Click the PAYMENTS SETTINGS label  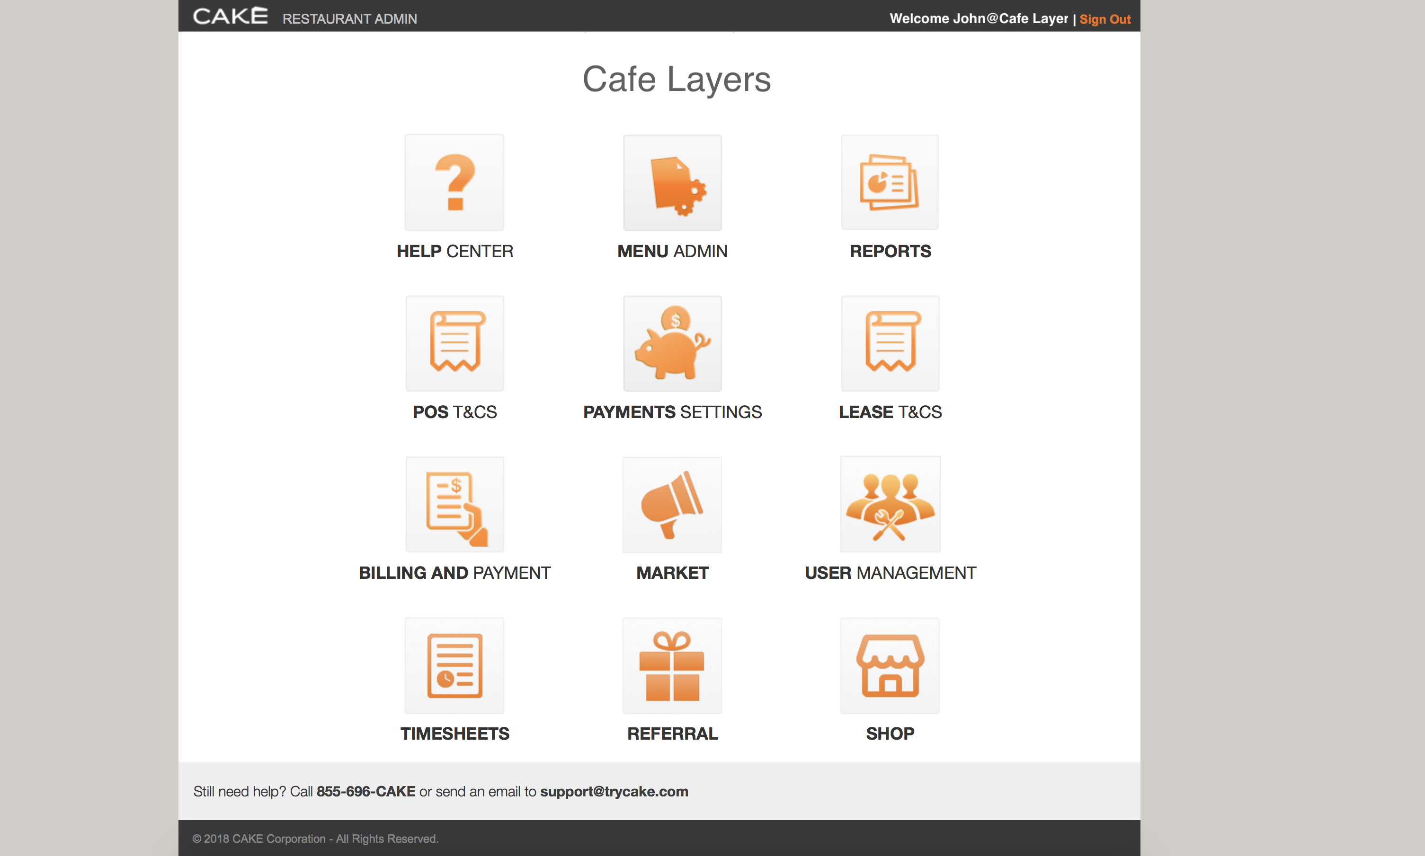tap(673, 412)
